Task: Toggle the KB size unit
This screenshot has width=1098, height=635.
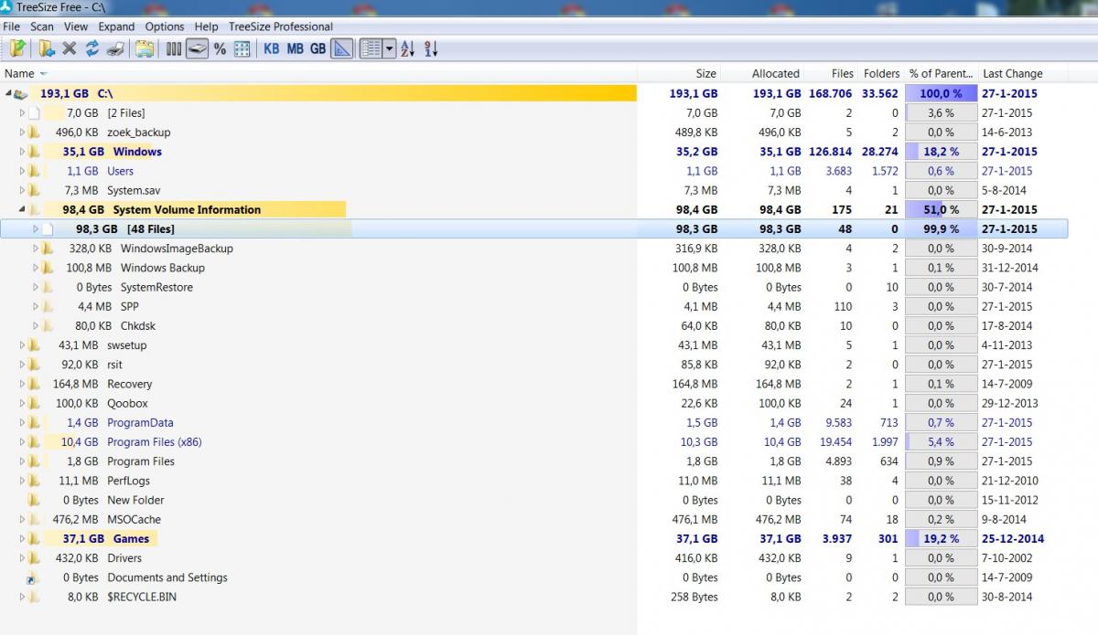Action: tap(272, 49)
